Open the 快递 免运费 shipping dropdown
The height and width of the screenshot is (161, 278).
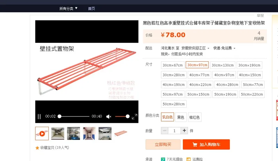coord(224,48)
